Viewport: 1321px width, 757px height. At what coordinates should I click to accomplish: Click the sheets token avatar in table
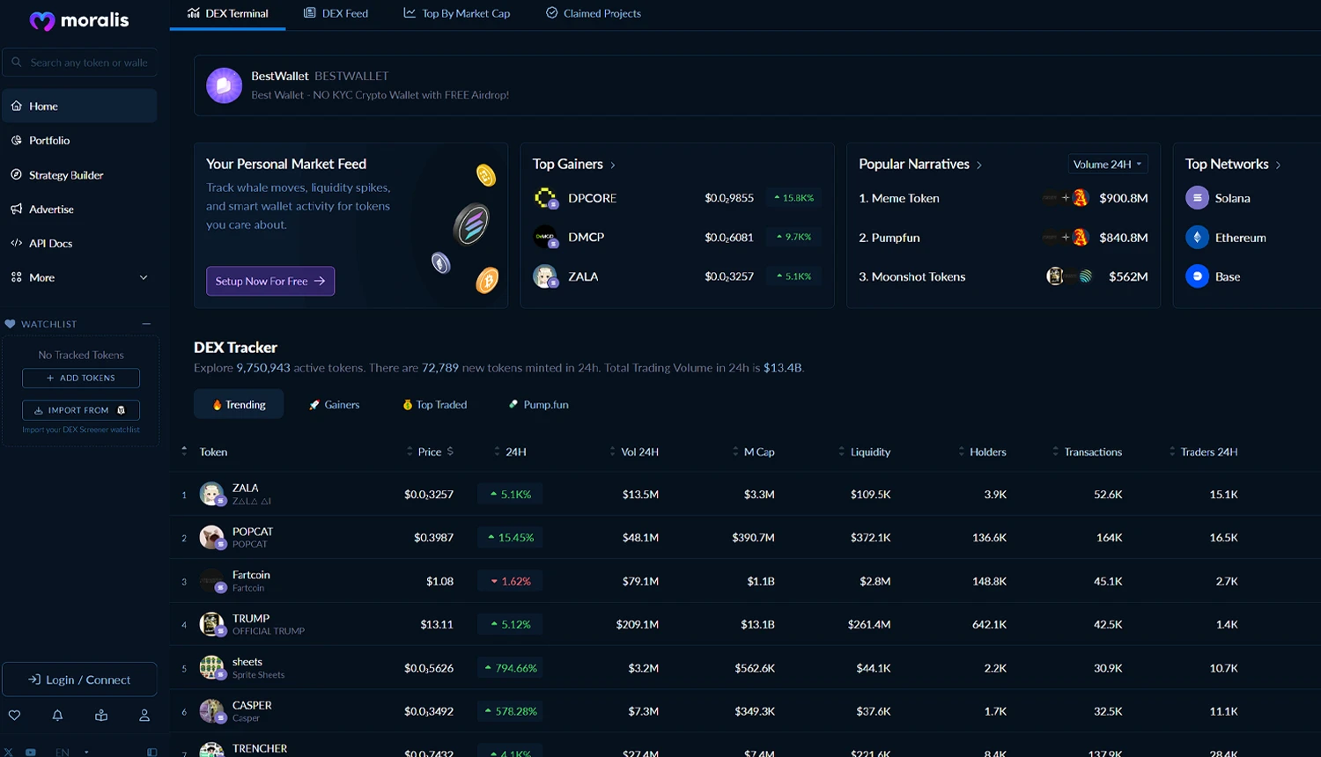211,667
